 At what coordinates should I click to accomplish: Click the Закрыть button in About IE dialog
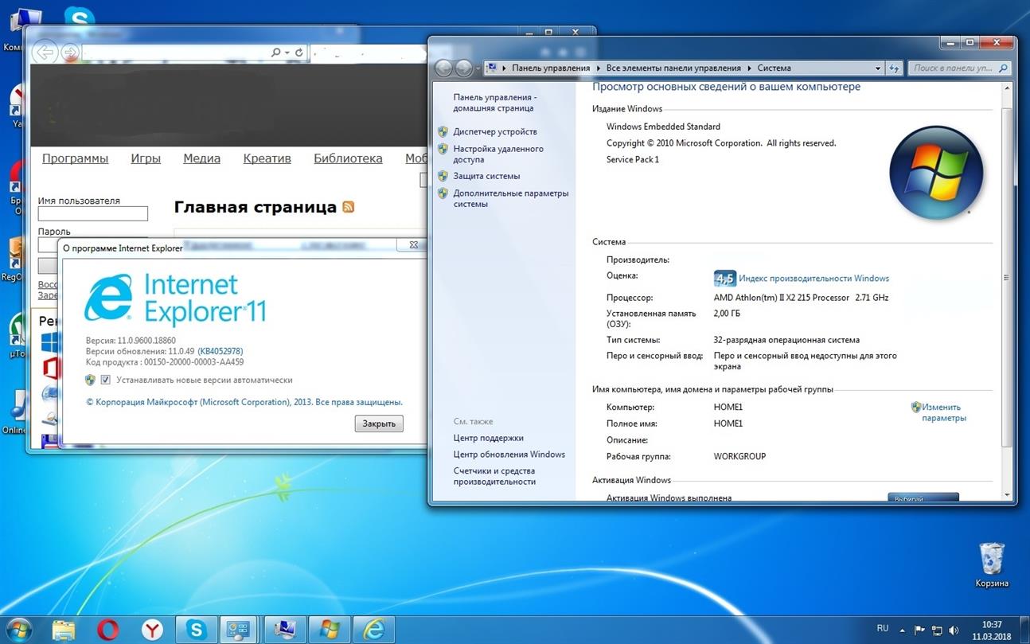[x=379, y=423]
